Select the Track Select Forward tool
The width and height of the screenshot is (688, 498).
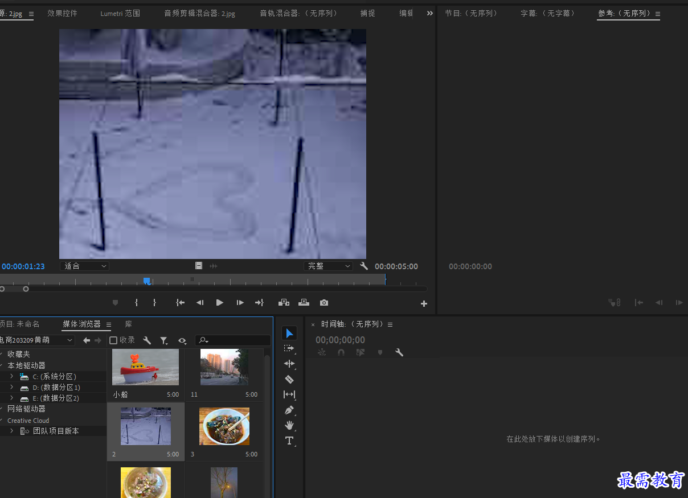[x=289, y=348]
